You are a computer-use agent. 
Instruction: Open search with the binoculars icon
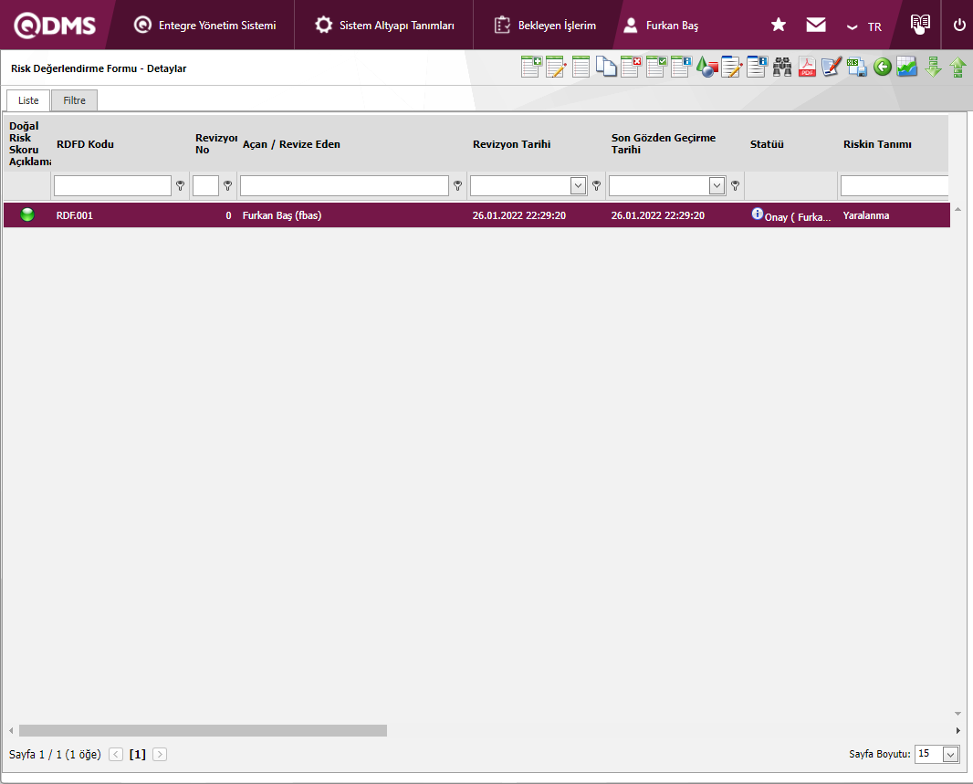pyautogui.click(x=782, y=67)
